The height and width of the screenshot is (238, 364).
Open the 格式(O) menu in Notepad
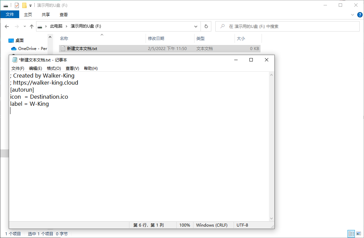pos(54,68)
